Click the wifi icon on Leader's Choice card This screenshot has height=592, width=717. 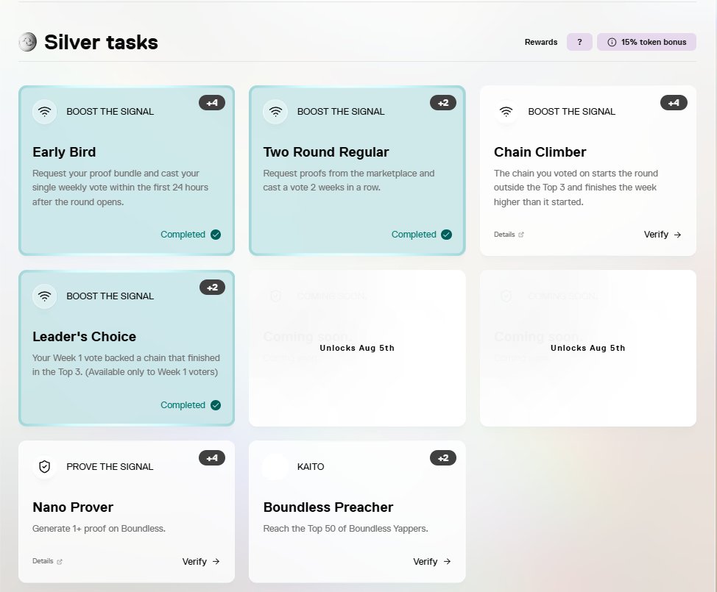[44, 296]
